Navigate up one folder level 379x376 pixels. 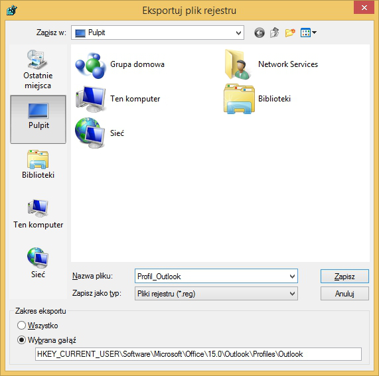[275, 32]
